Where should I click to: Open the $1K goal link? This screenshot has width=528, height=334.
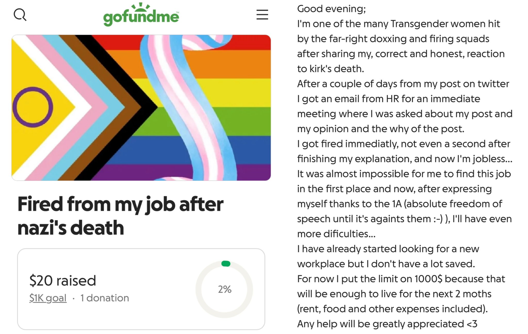click(x=48, y=298)
